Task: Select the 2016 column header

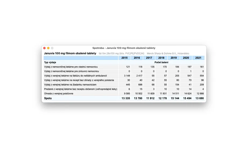Action: pos(137,58)
